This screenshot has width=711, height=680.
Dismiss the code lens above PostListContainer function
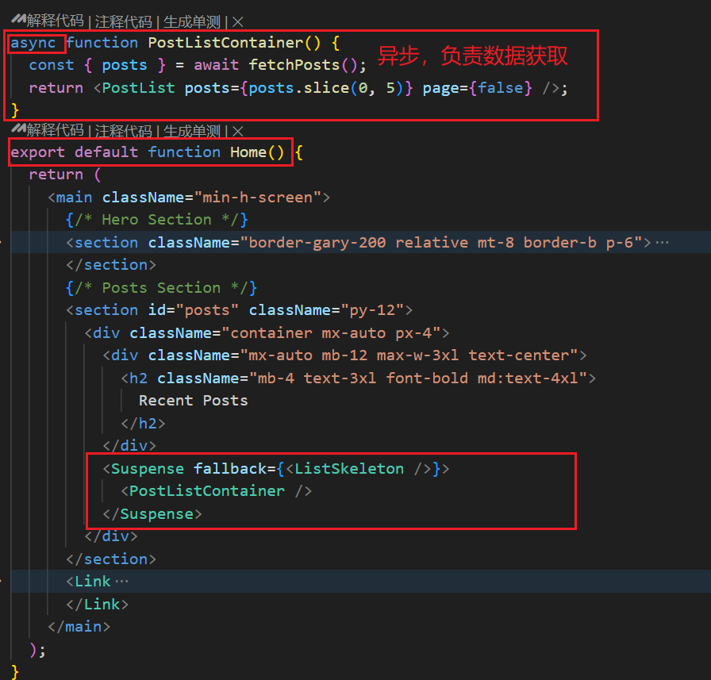[238, 22]
